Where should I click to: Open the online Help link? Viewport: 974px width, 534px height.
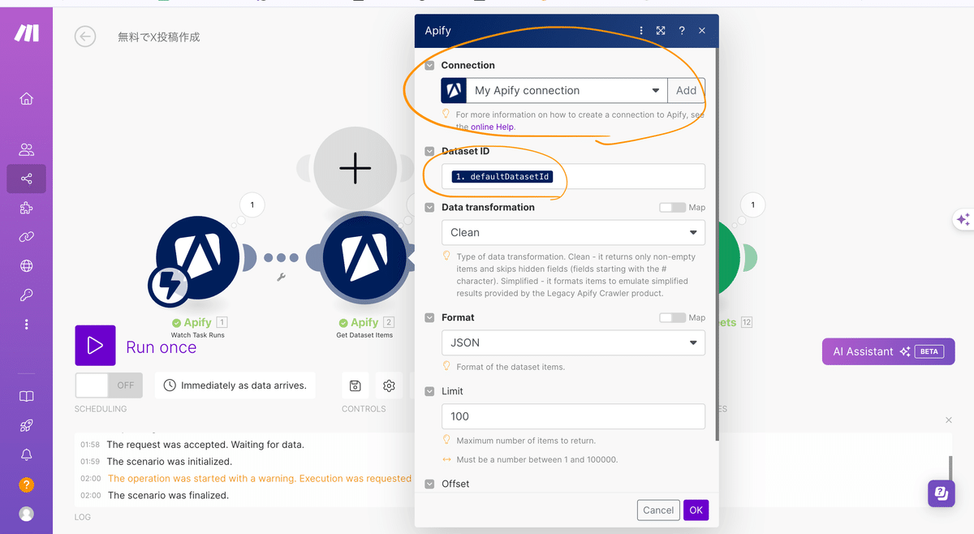492,127
